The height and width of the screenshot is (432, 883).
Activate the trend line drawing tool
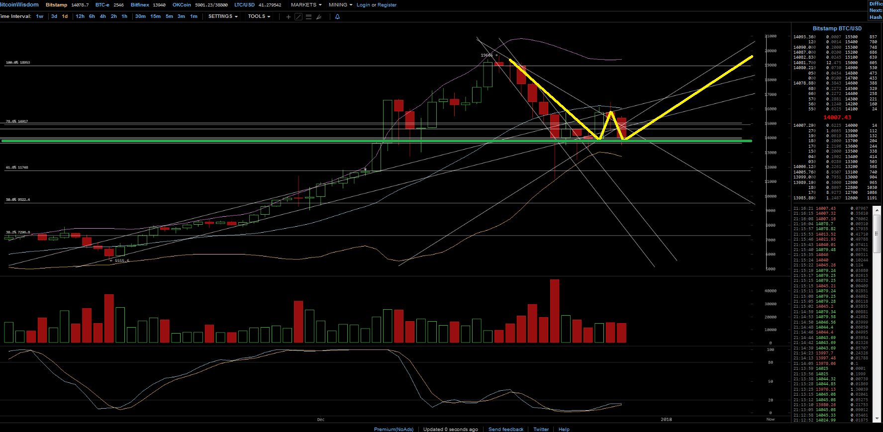[x=298, y=17]
